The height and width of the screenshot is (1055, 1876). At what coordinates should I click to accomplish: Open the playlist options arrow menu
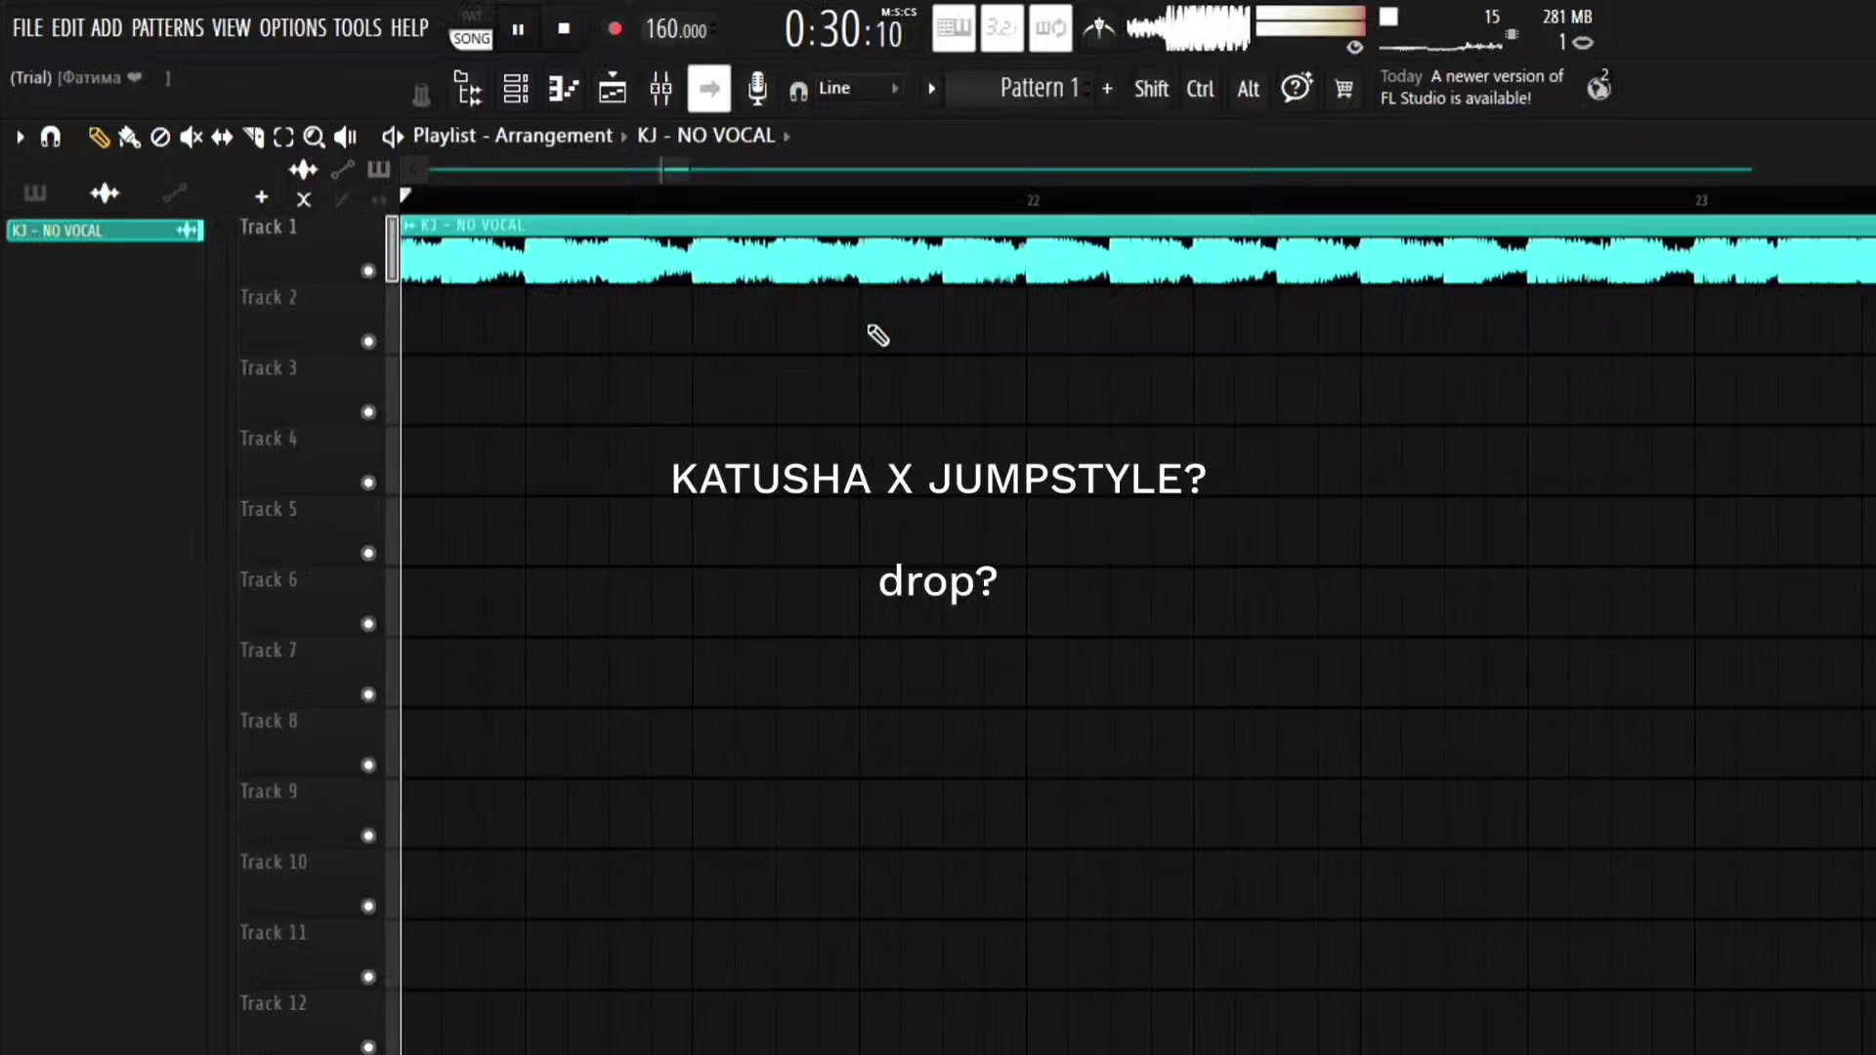(20, 137)
